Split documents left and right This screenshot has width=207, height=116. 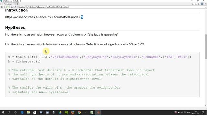(196, 4)
